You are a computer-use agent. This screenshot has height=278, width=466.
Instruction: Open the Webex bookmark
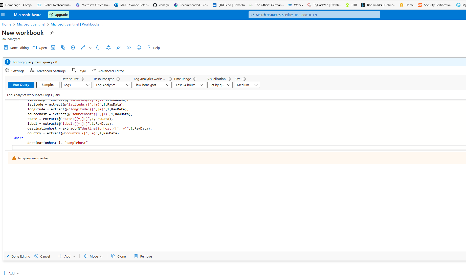pos(296,5)
